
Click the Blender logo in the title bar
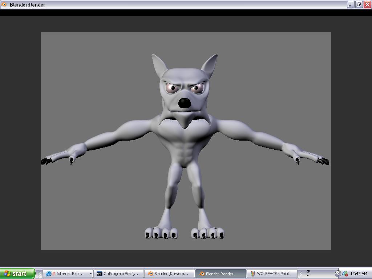tap(4, 4)
